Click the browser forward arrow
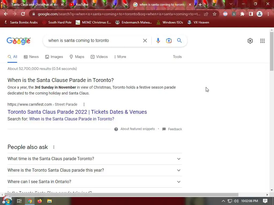The width and height of the screenshot is (274, 205). point(14,14)
